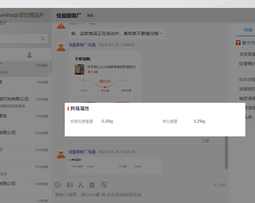Click the message input field
The height and width of the screenshot is (203, 255).
(x=139, y=195)
